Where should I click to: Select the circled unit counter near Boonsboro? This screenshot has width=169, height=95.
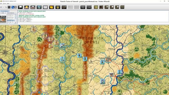click(34, 29)
